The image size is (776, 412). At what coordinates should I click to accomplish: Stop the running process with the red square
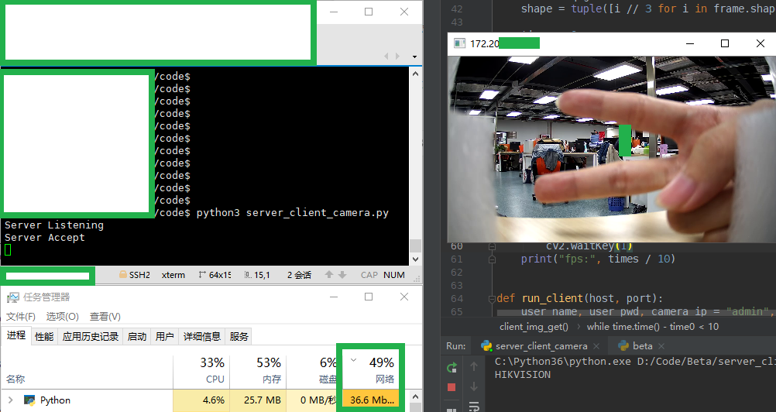tap(452, 387)
